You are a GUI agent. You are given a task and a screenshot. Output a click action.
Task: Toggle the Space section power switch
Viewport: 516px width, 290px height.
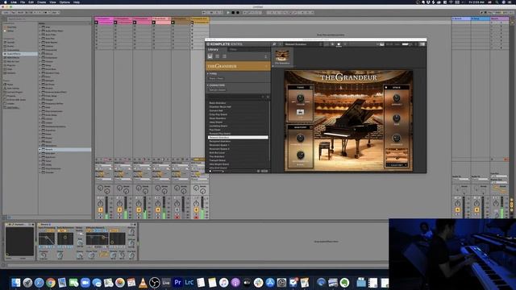(x=386, y=88)
